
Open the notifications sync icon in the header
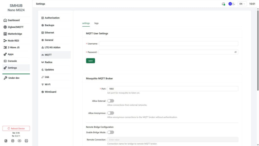[224, 4]
